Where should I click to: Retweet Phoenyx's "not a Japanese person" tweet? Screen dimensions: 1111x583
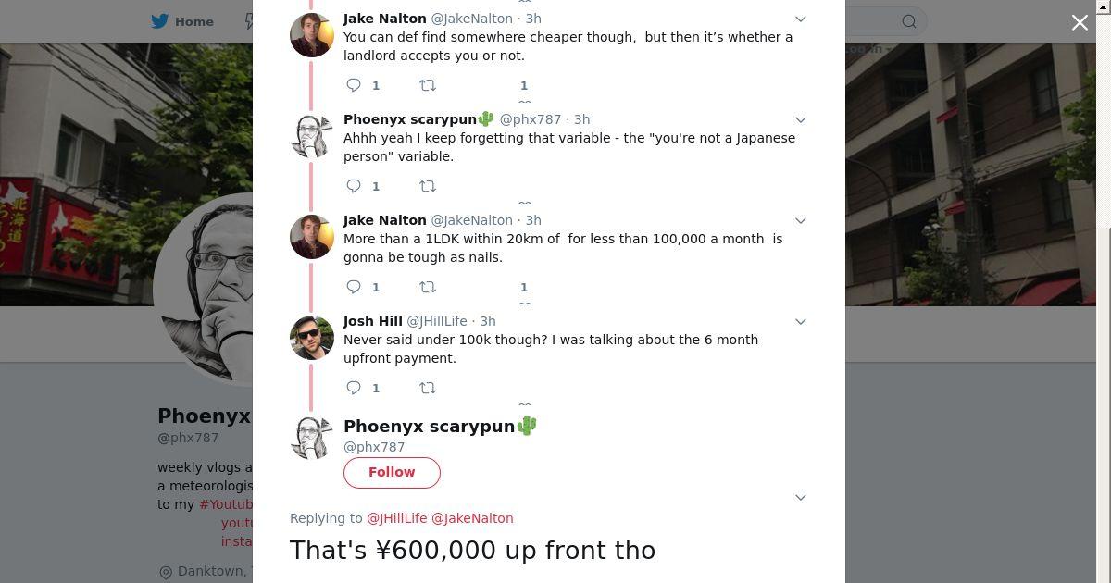(x=428, y=186)
